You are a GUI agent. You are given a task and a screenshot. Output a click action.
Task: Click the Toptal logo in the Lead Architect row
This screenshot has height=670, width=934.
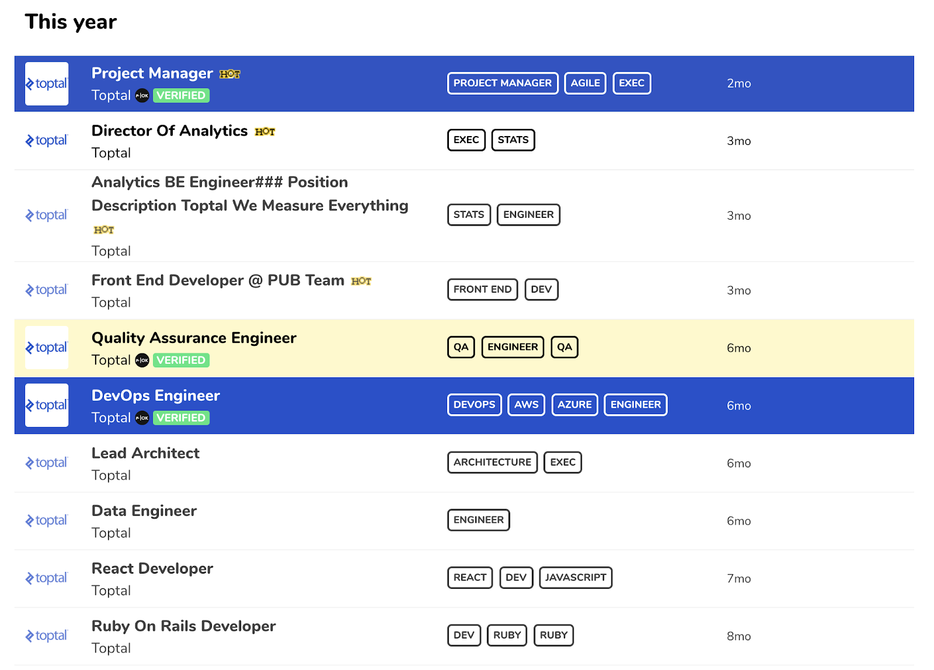47,463
